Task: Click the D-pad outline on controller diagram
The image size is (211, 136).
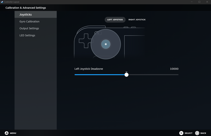Action: pos(85,41)
